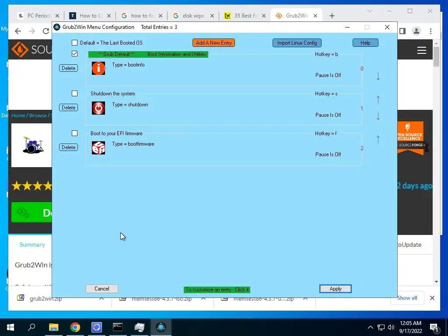Viewport: 448px width, 336px height.
Task: Open Windows Start menu
Action: [10, 327]
